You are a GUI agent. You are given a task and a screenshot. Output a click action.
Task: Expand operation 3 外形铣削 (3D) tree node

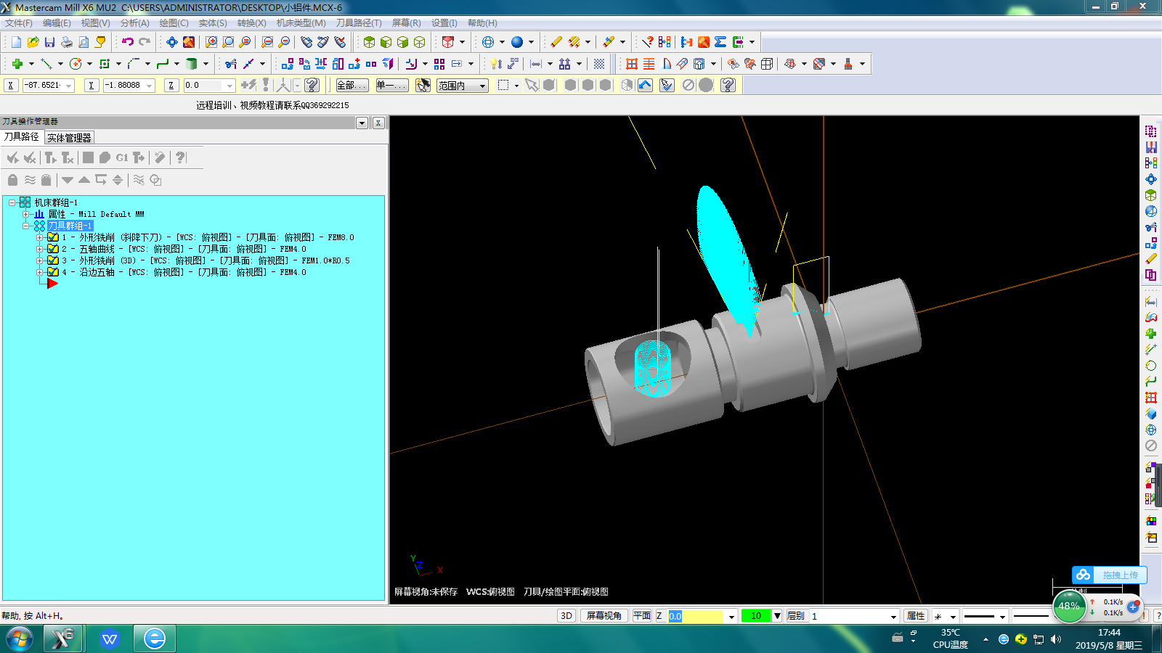40,260
